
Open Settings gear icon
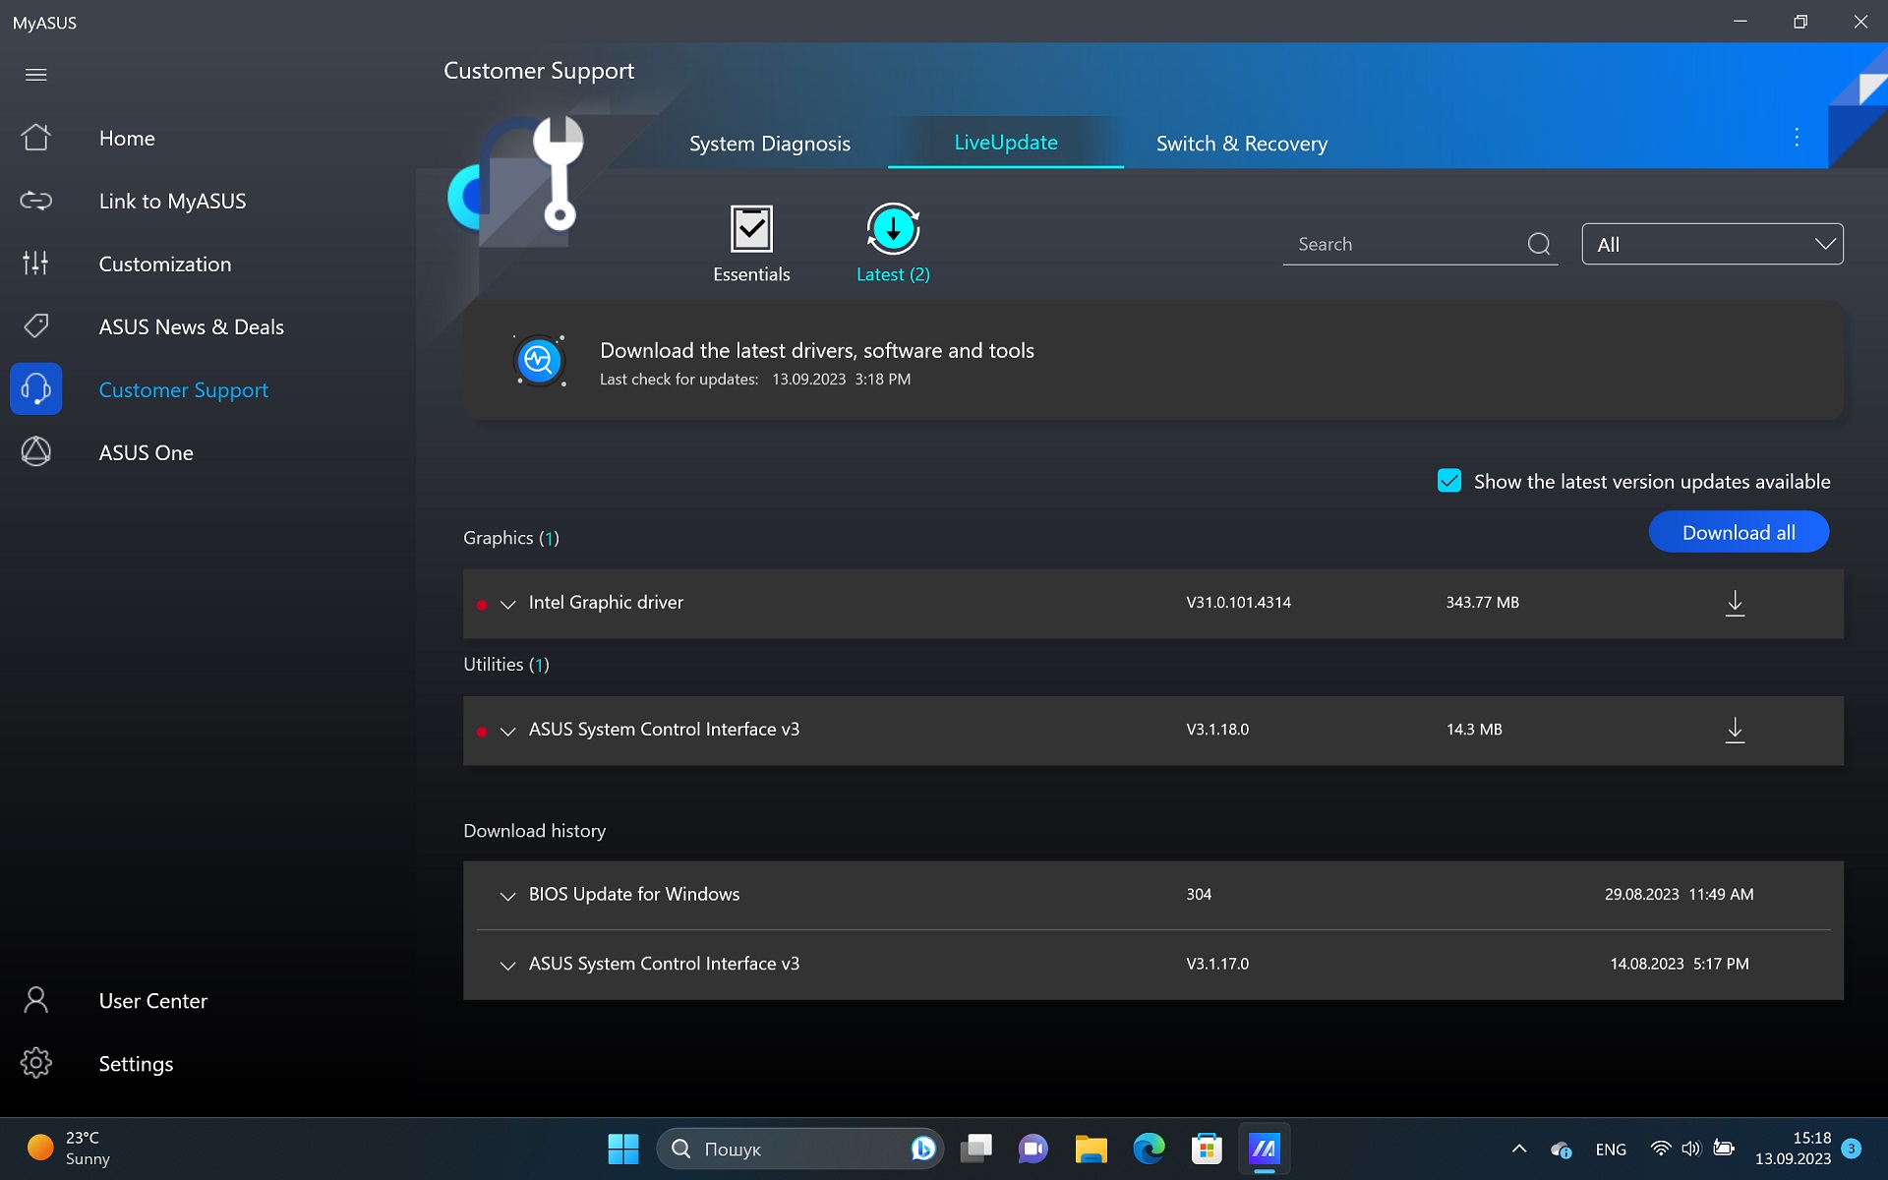point(36,1063)
